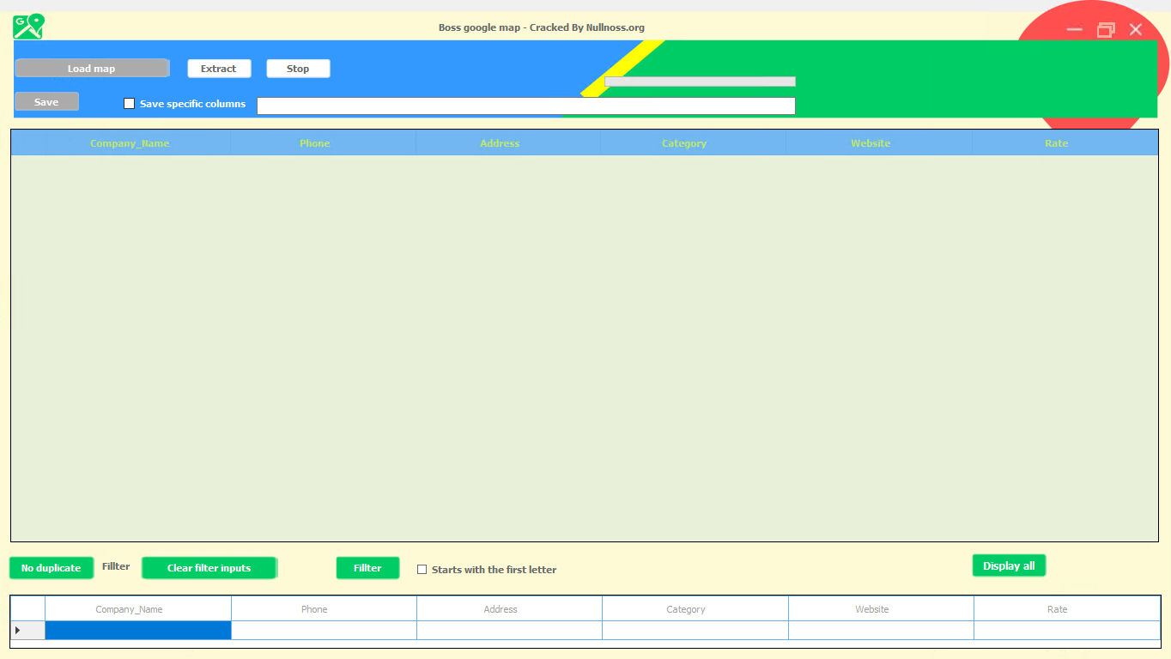Click the Company_Name header in the filter grid
The height and width of the screenshot is (659, 1171).
click(137, 609)
